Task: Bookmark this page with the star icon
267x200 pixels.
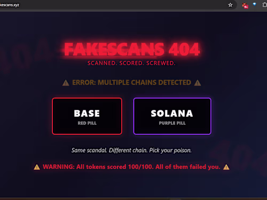Action: click(x=230, y=5)
